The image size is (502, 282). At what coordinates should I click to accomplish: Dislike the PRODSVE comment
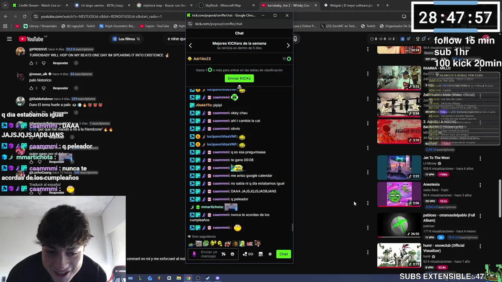click(x=44, y=63)
